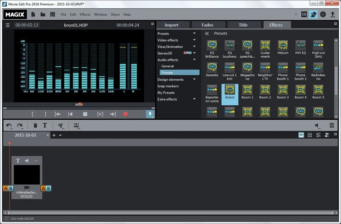Switch to the Fades tab
This screenshot has width=341, height=224.
(209, 25)
